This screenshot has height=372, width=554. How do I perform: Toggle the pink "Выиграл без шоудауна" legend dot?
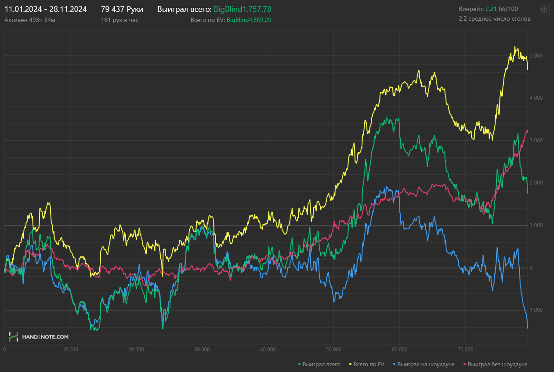[465, 364]
